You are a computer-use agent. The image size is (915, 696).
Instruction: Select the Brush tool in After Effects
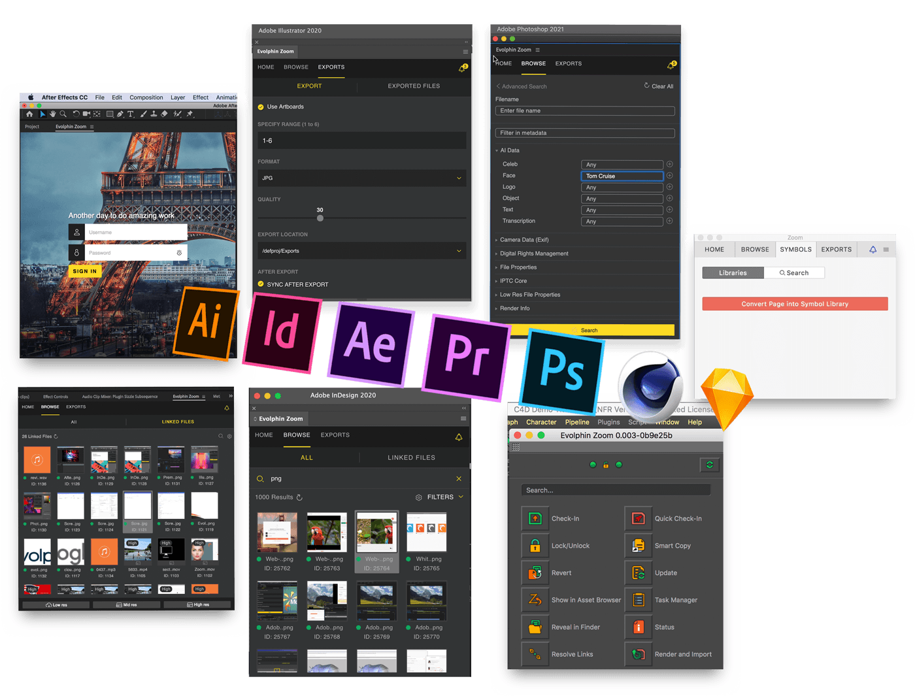tap(143, 114)
